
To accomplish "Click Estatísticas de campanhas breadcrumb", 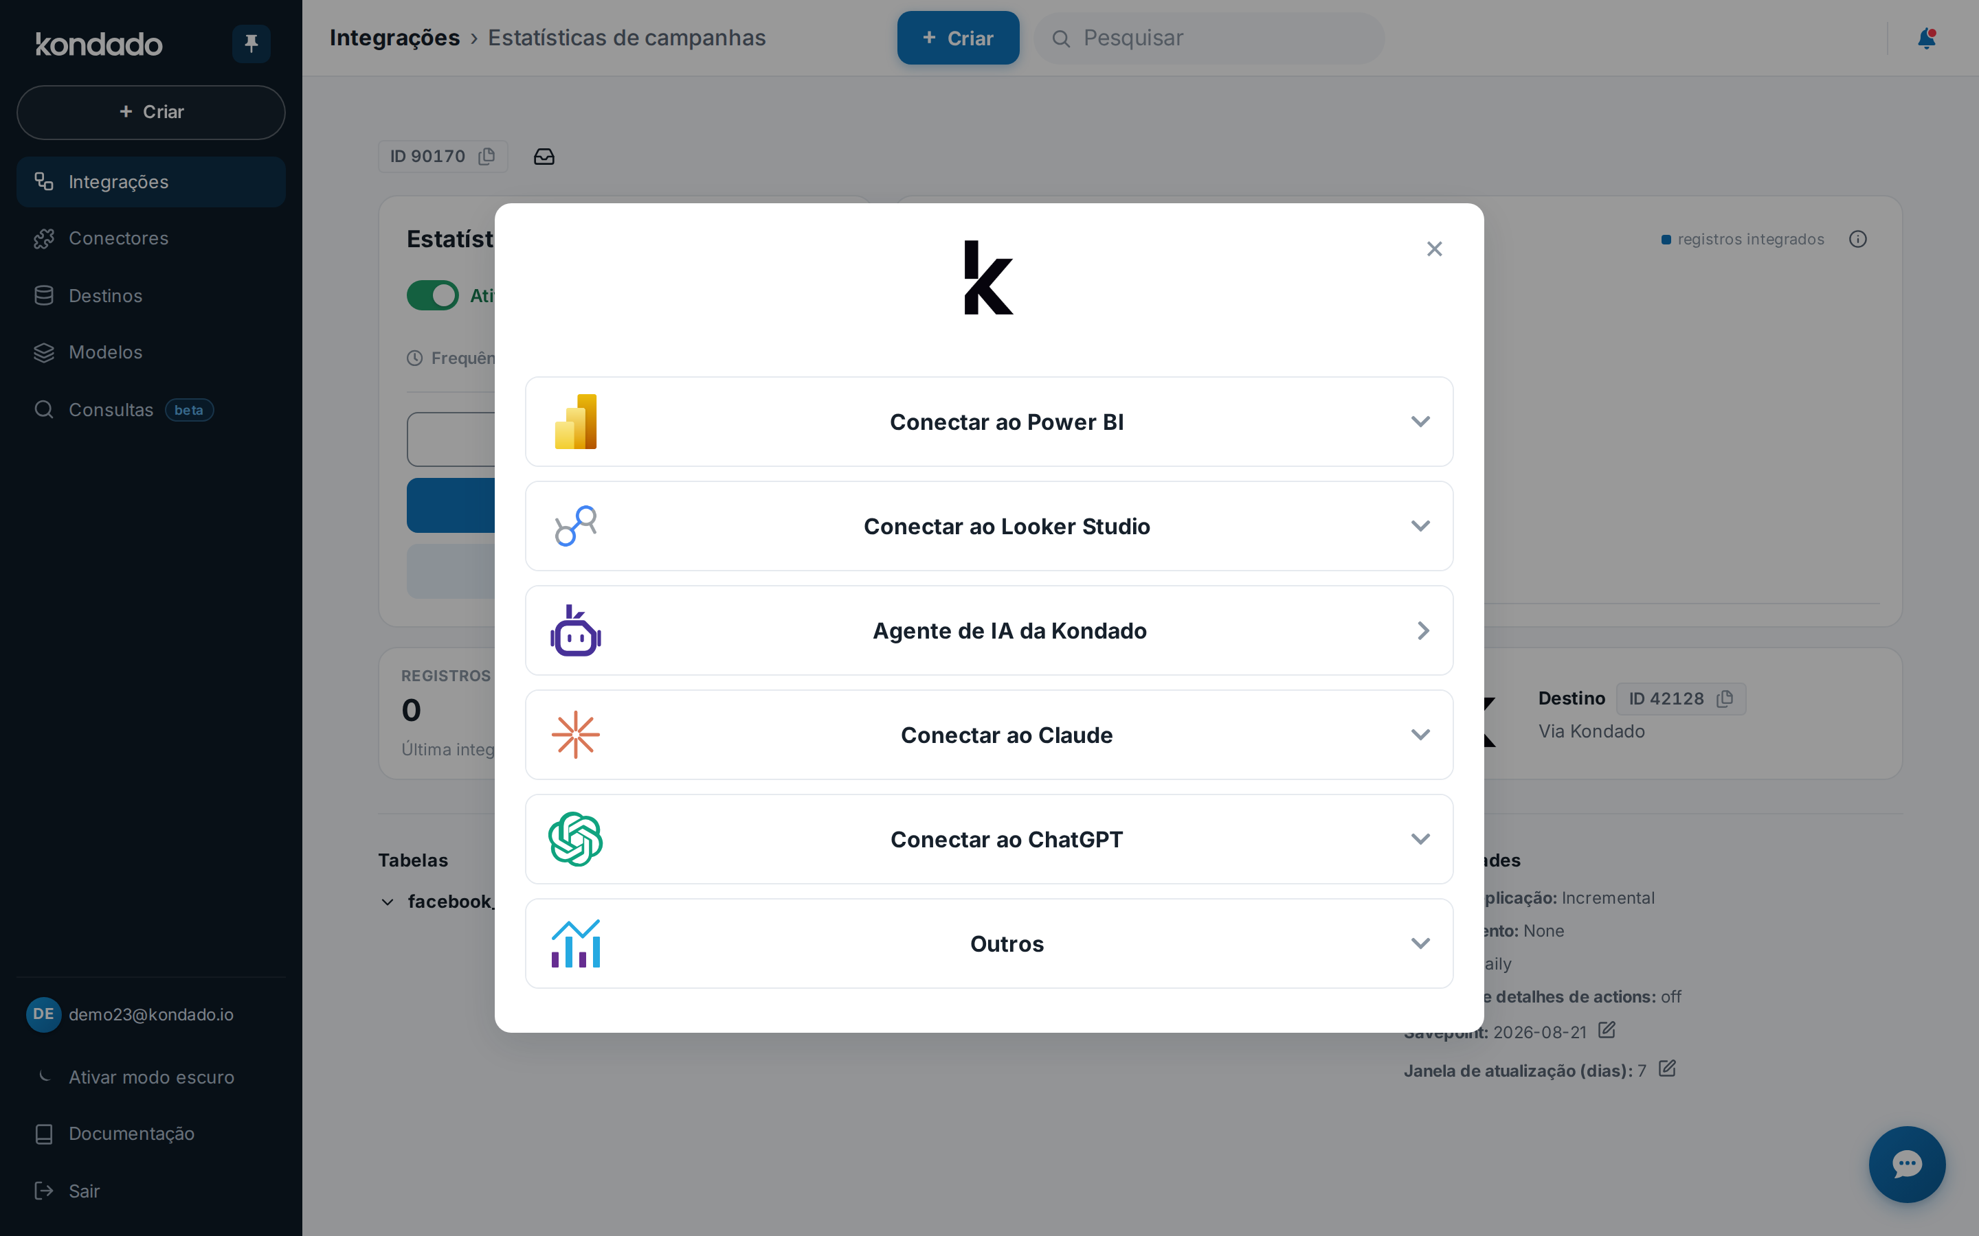I will click(627, 38).
